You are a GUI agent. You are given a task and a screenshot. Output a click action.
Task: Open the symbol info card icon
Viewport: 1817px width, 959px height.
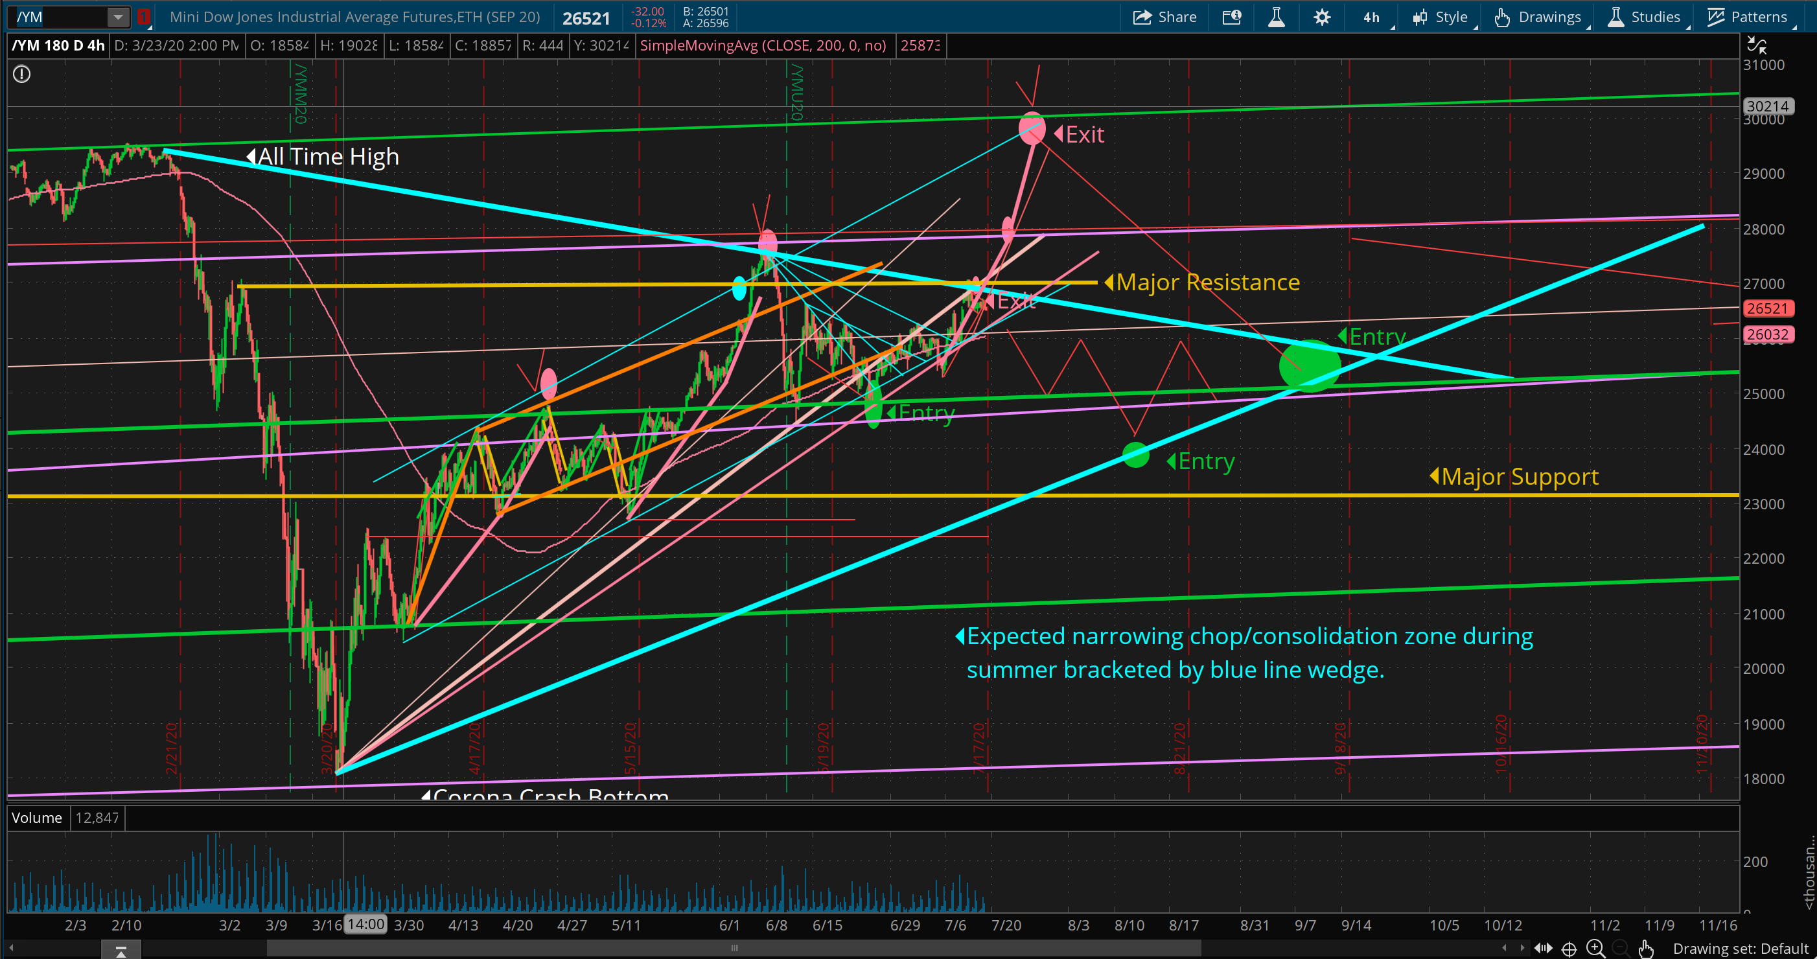click(1232, 17)
